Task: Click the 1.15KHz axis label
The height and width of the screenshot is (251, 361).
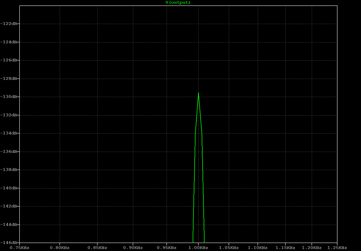Action: (285, 248)
